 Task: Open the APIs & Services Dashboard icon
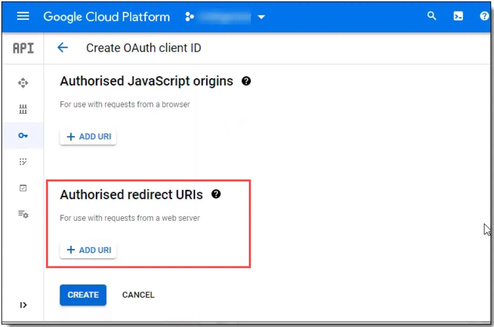23,82
